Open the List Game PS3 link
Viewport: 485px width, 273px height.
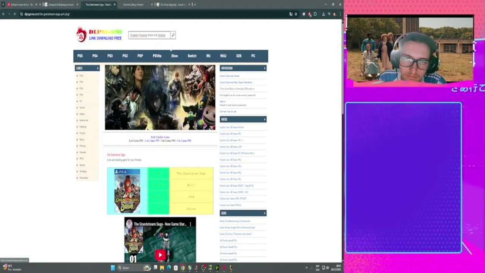tap(152, 141)
